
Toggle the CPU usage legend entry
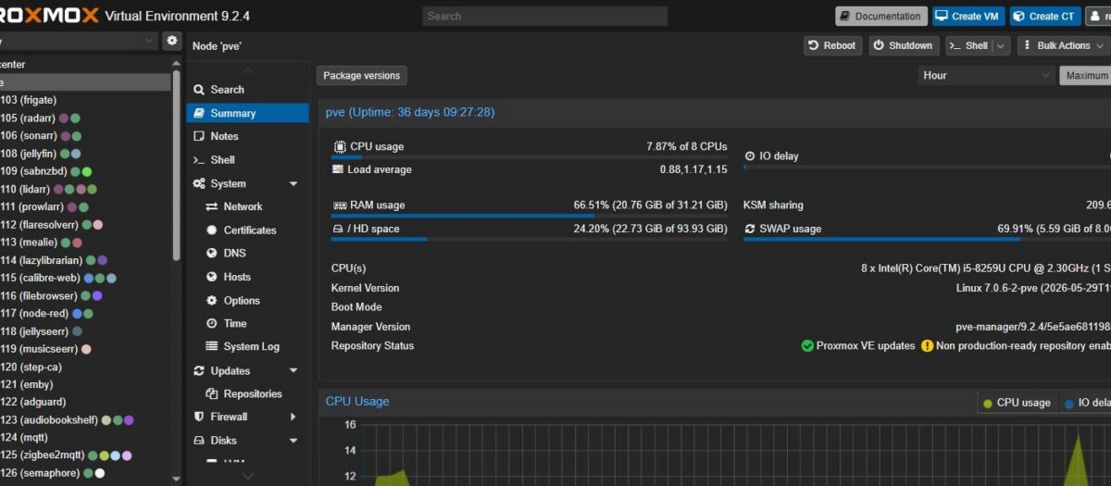(x=1017, y=403)
